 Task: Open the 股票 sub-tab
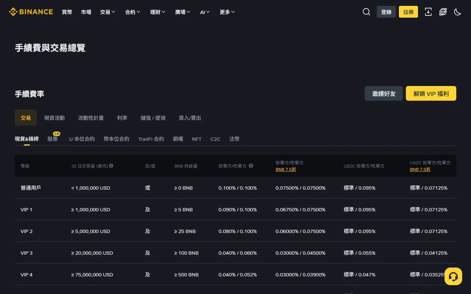53,139
